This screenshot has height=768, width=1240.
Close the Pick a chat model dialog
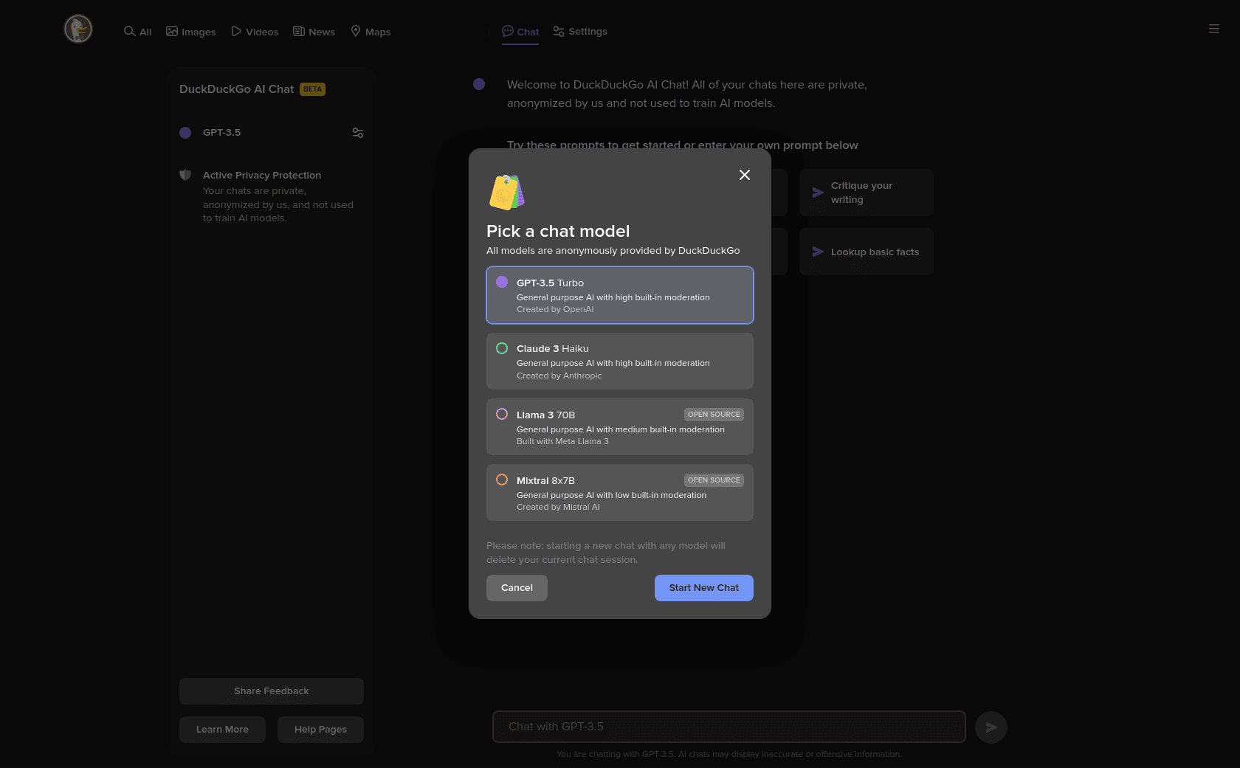[745, 175]
